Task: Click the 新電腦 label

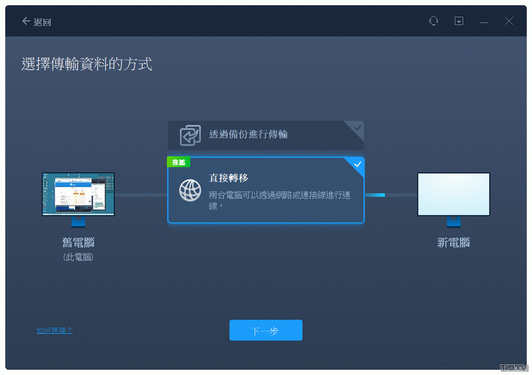Action: tap(453, 243)
